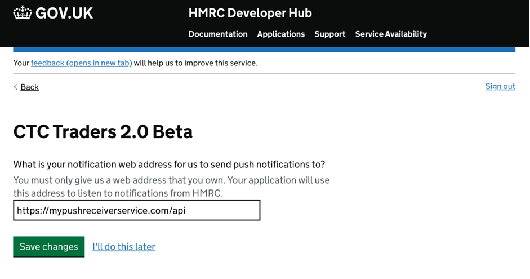Click the GOV.UK wordmark text
Image resolution: width=530 pixels, height=279 pixels.
64,13
